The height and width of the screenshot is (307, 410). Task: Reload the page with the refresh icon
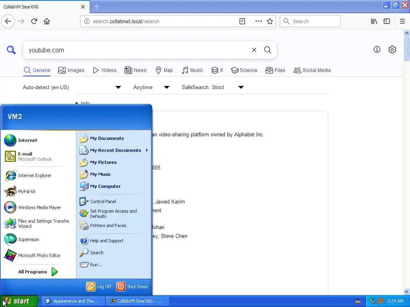click(x=34, y=21)
